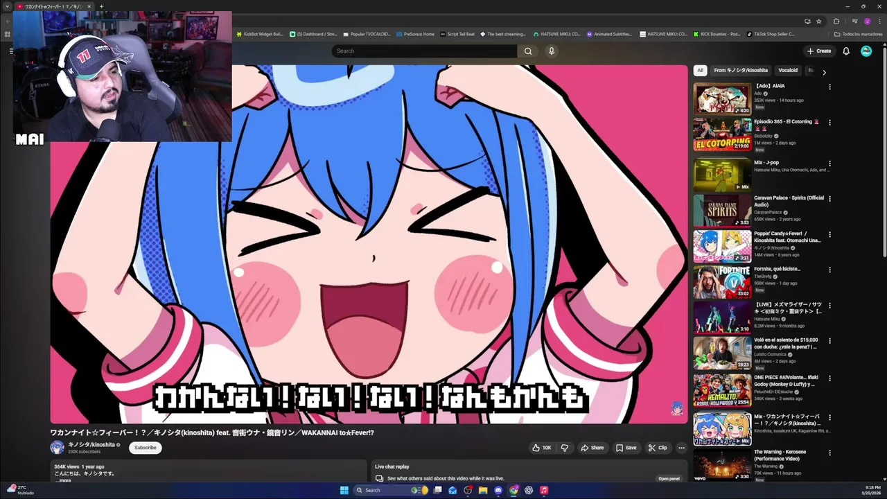The height and width of the screenshot is (499, 887).
Task: Open Luisito Comunica $15,000 seat video title
Action: (787, 343)
